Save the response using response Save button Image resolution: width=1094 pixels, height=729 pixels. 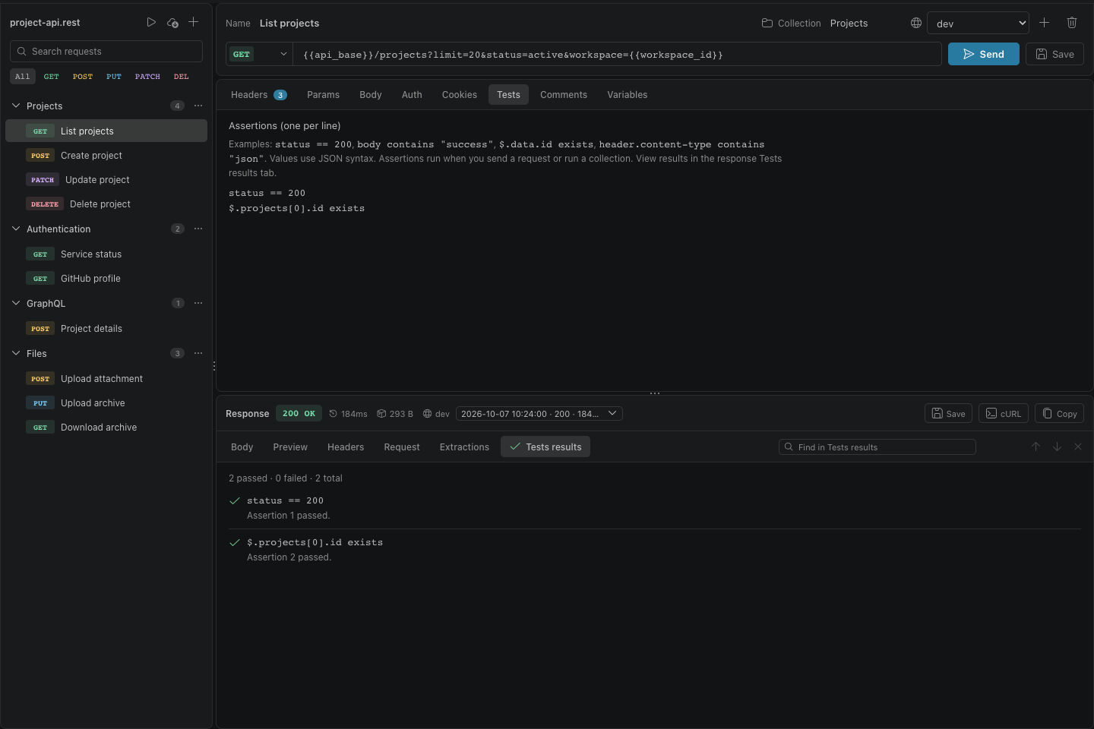click(948, 413)
